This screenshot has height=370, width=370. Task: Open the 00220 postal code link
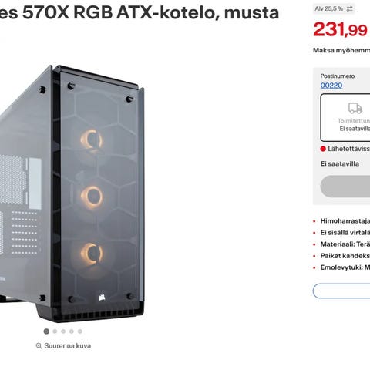coord(331,86)
